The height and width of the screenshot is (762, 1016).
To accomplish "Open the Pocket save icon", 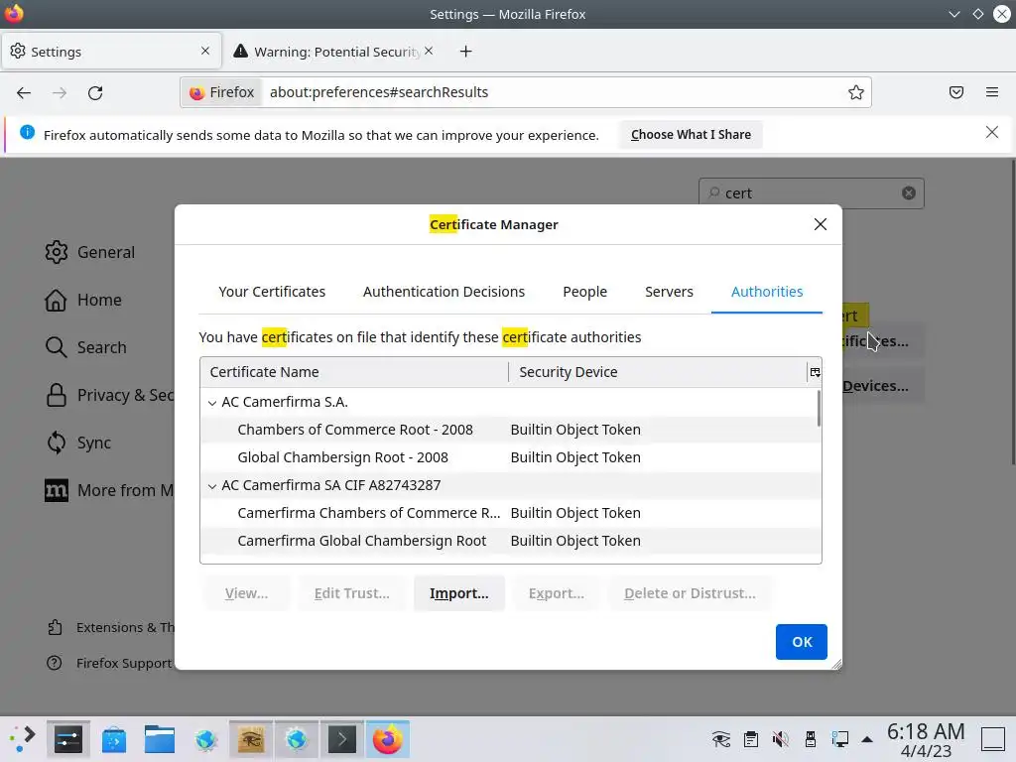I will click(955, 92).
